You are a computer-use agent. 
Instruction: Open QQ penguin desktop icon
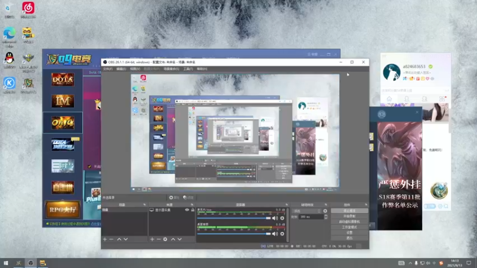point(10,60)
